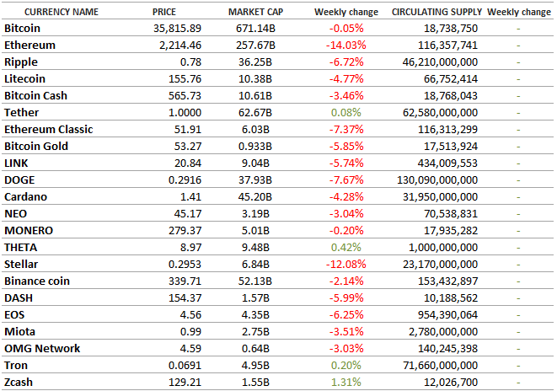Click Ripple circulating supply 46,210,000,000
Image resolution: width=557 pixels, height=391 pixels.
440,62
